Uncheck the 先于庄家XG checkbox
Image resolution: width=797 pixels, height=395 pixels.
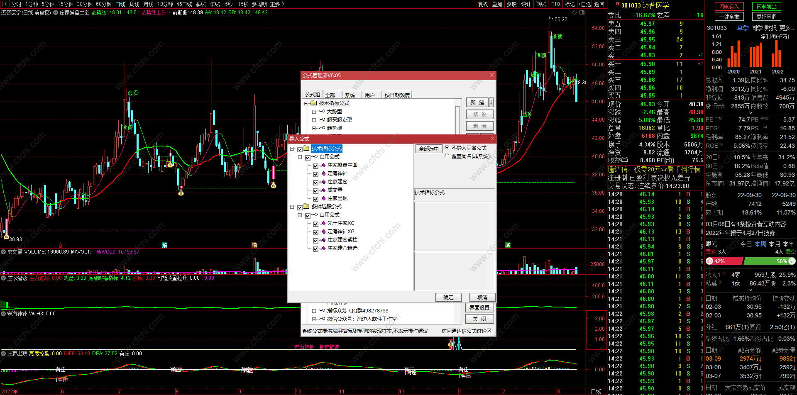point(315,224)
